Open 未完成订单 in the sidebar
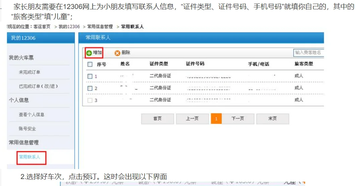 point(29,72)
